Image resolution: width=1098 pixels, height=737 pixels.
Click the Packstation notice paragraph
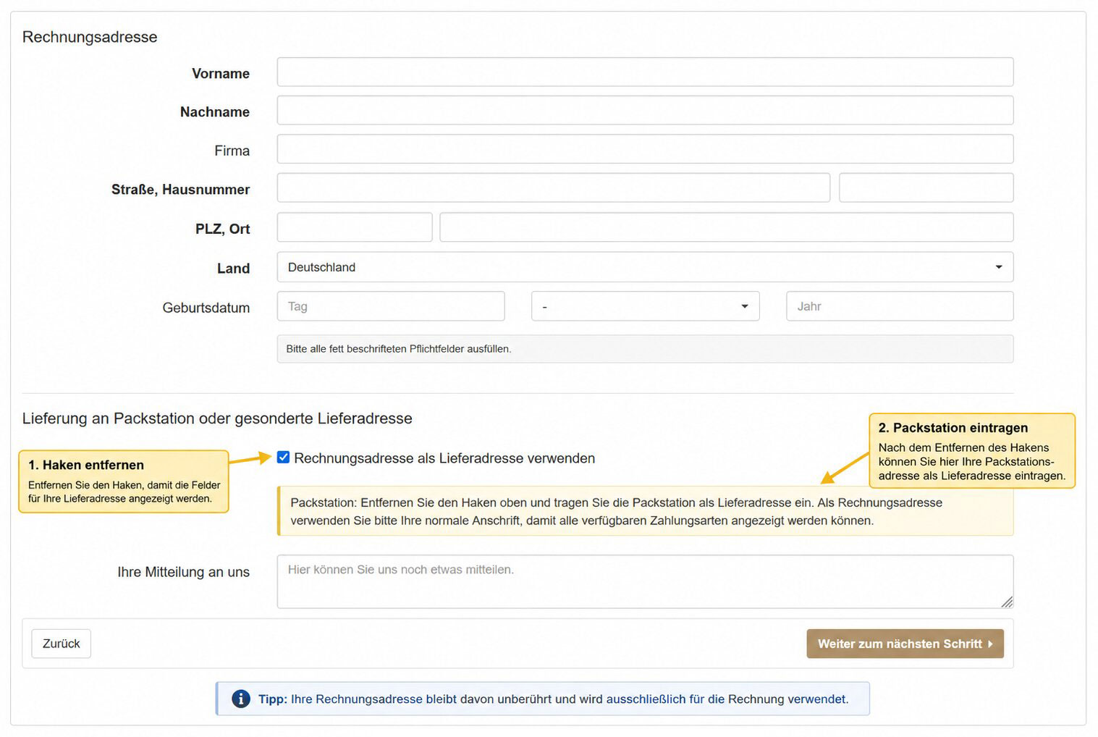(617, 511)
